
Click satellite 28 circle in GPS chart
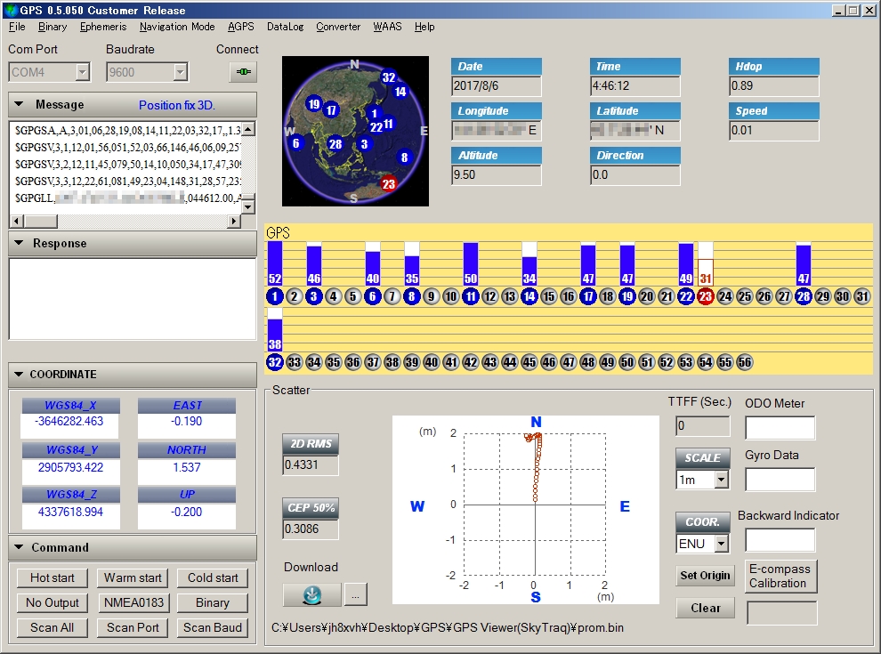coord(804,296)
